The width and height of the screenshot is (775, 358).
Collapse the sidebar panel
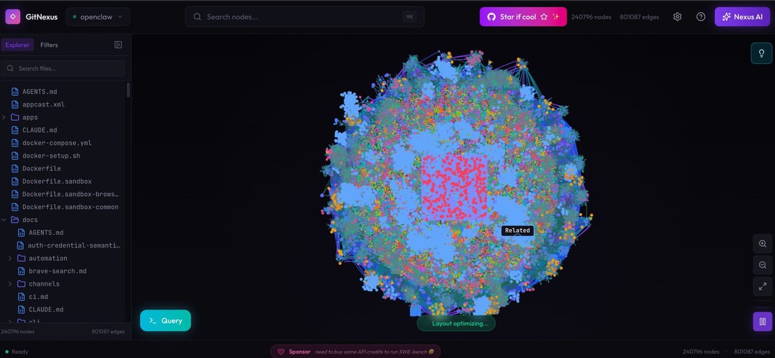click(x=118, y=45)
